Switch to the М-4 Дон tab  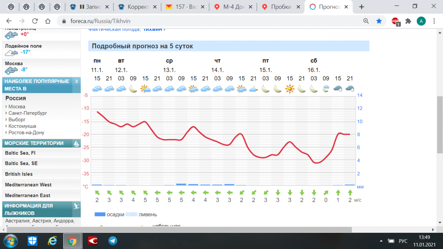[233, 7]
